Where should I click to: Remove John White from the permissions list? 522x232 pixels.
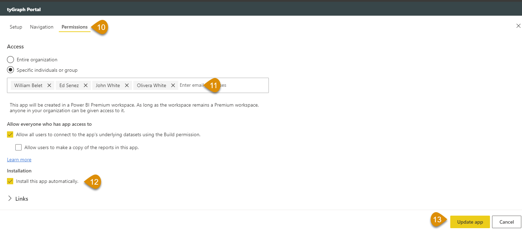127,85
